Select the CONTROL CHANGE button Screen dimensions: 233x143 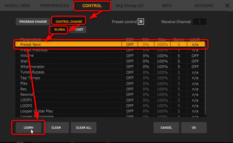(69, 22)
